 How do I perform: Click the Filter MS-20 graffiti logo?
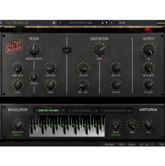[x=15, y=47]
